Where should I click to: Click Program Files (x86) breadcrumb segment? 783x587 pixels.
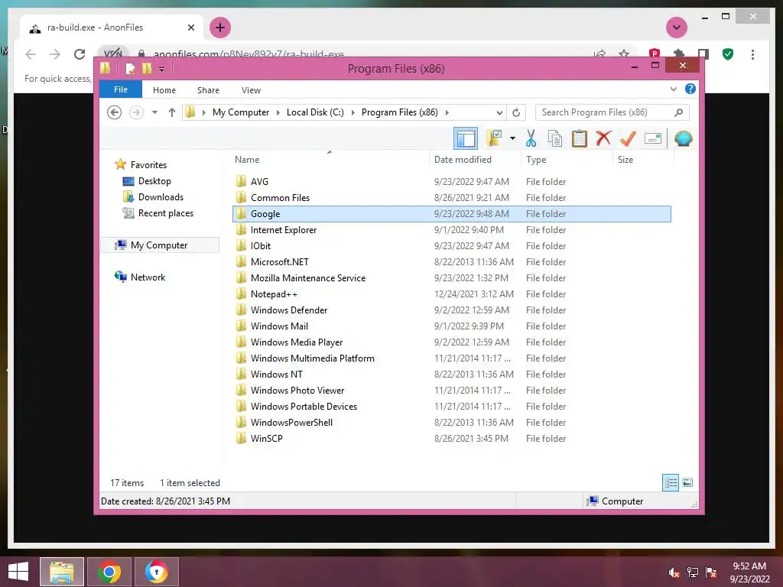tap(399, 112)
